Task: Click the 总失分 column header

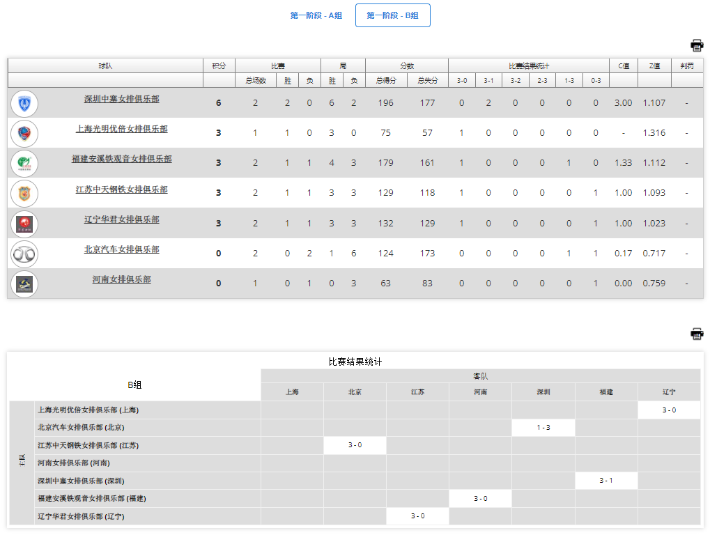Action: click(x=427, y=80)
